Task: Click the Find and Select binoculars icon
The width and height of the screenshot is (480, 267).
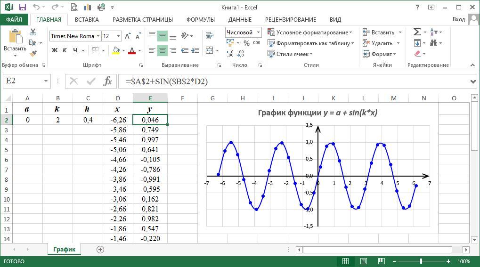Action: click(x=433, y=43)
